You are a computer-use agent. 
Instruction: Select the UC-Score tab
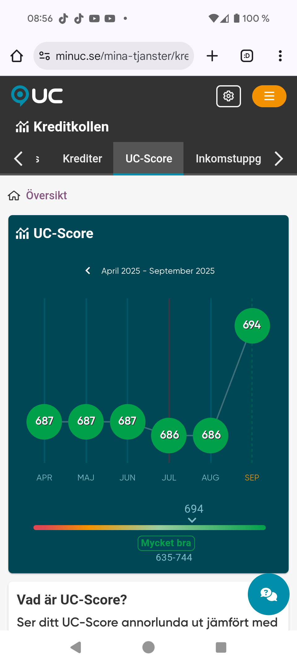coord(149,159)
